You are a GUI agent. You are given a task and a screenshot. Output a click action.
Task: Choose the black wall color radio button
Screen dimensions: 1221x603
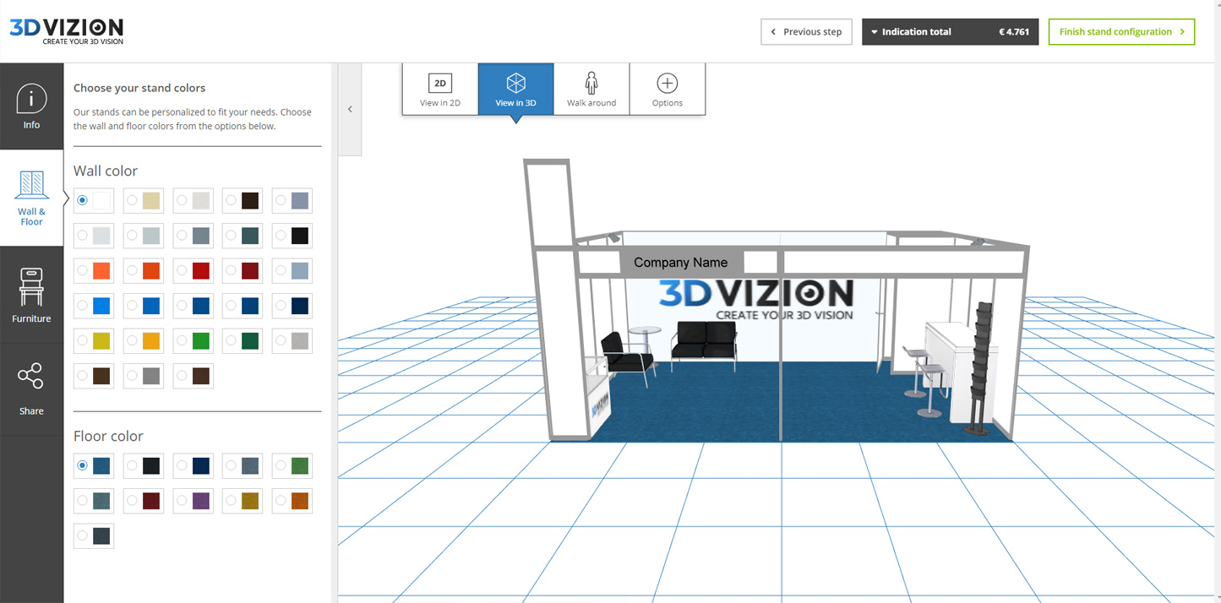coord(281,236)
